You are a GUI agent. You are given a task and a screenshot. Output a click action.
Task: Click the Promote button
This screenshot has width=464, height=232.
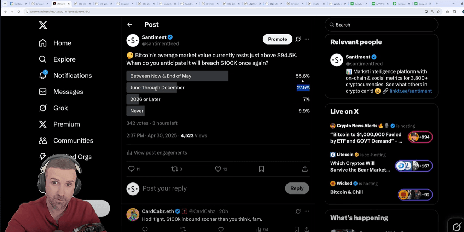pyautogui.click(x=277, y=39)
